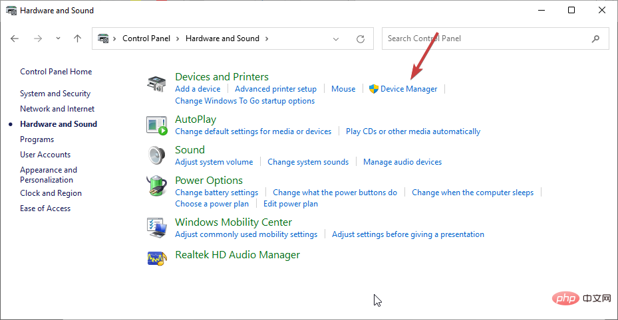Click the AutoPlay category icon
Viewport: 618px width, 320px height.
pyautogui.click(x=156, y=125)
